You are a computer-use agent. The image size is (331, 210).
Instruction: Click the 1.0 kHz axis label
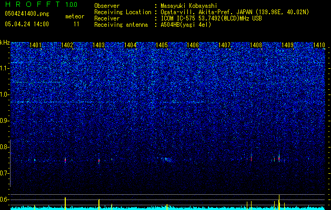(x=4, y=94)
